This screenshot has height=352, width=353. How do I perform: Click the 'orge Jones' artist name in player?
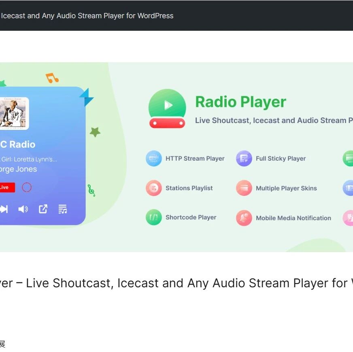18,169
